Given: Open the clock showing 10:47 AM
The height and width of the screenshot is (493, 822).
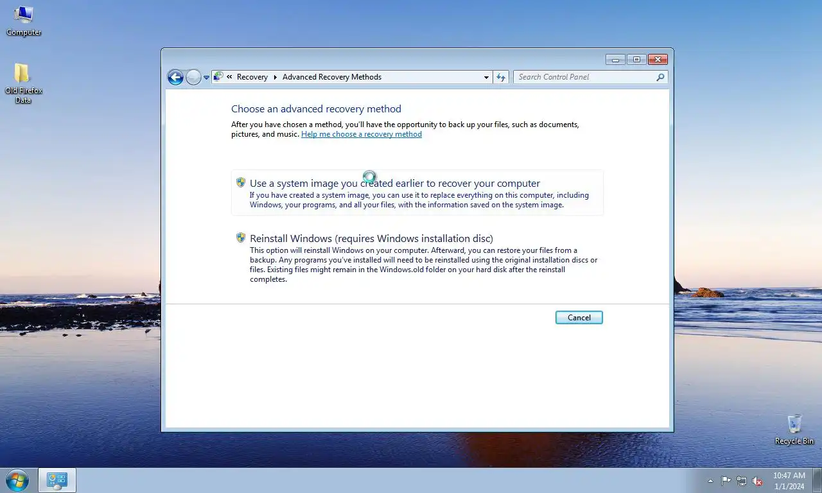Looking at the screenshot, I should click(789, 481).
